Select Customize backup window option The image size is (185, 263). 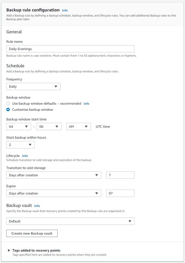pyautogui.click(x=8, y=110)
